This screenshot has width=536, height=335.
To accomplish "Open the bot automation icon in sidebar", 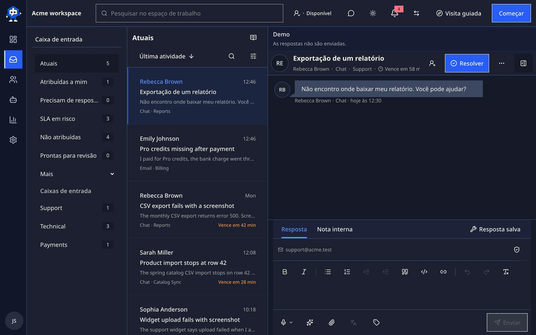I will click(13, 100).
